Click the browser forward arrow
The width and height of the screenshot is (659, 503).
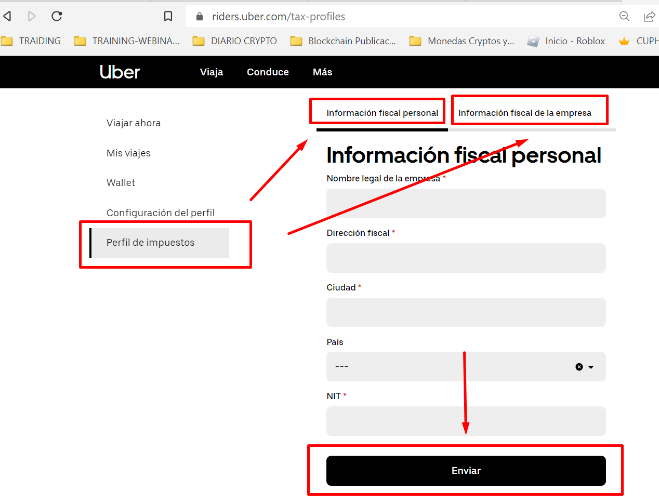point(32,17)
